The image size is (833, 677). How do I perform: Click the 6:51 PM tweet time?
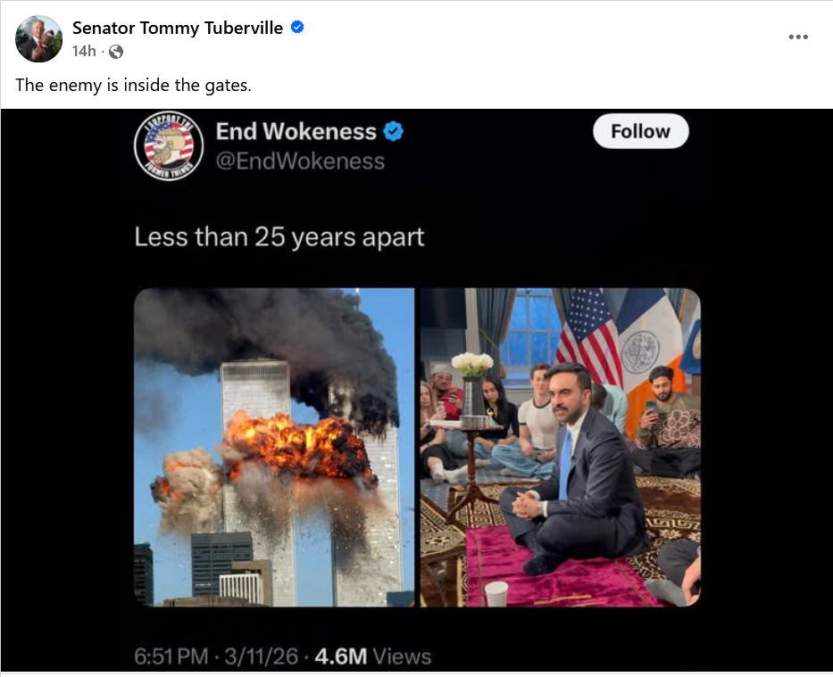[x=171, y=656]
